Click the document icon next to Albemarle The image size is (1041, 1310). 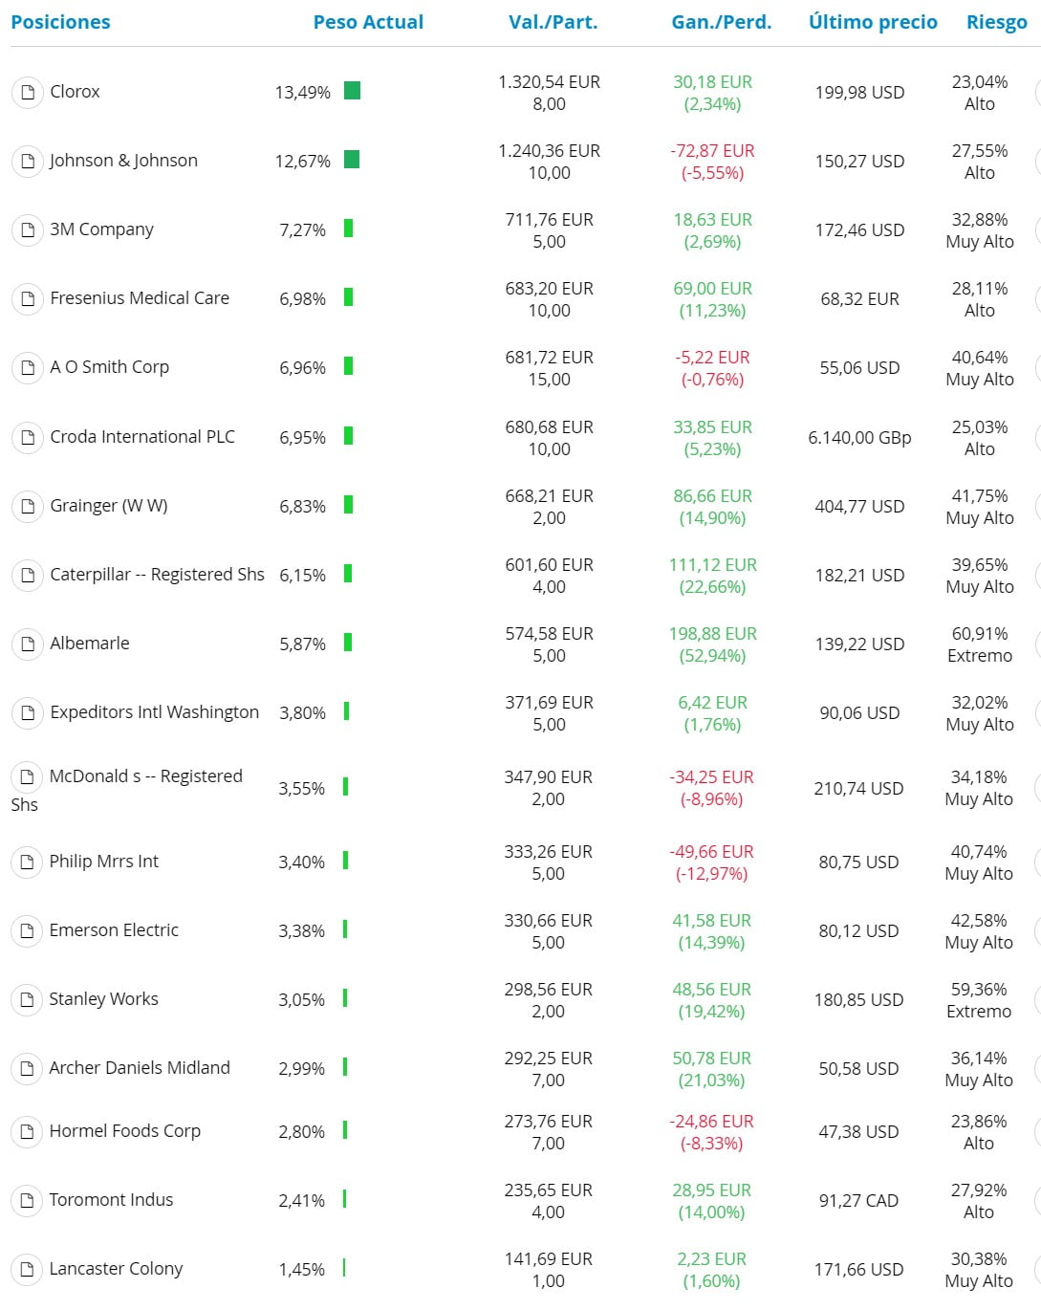(x=28, y=644)
